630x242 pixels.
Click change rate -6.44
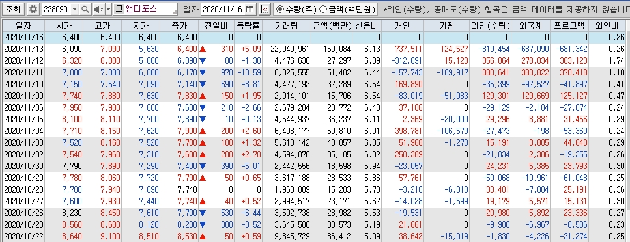coord(251,213)
